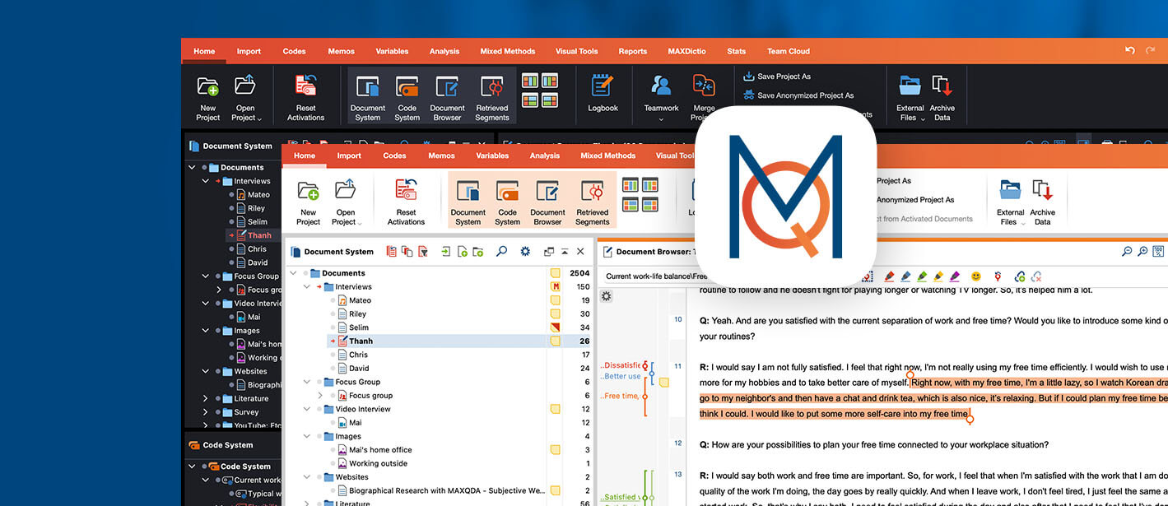Click the green highlighter in Document Browser toolbar
1168x506 pixels.
point(922,276)
